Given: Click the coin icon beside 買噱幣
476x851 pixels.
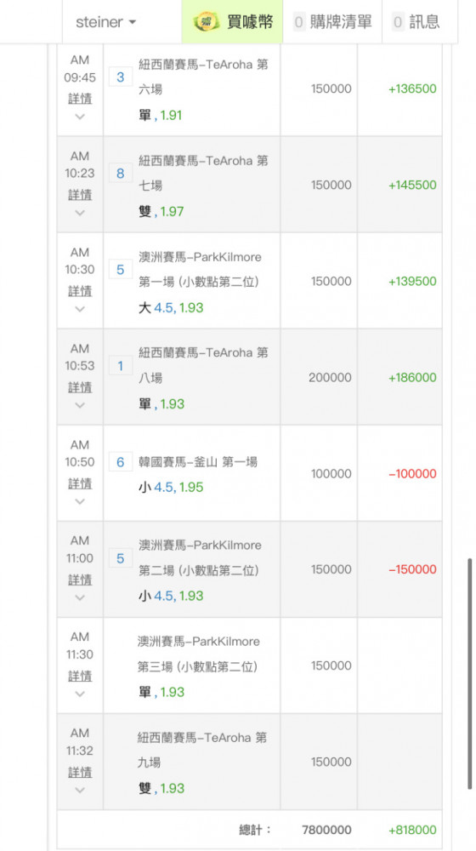Looking at the screenshot, I should 207,22.
